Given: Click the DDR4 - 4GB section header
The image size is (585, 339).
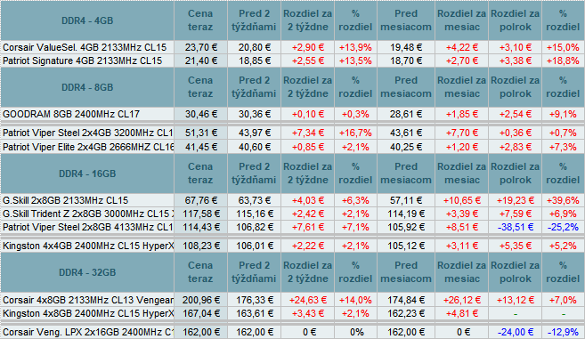Looking at the screenshot, I should (87, 20).
